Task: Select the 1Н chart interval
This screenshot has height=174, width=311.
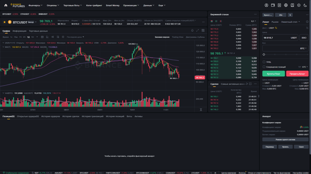Action: (x=32, y=37)
